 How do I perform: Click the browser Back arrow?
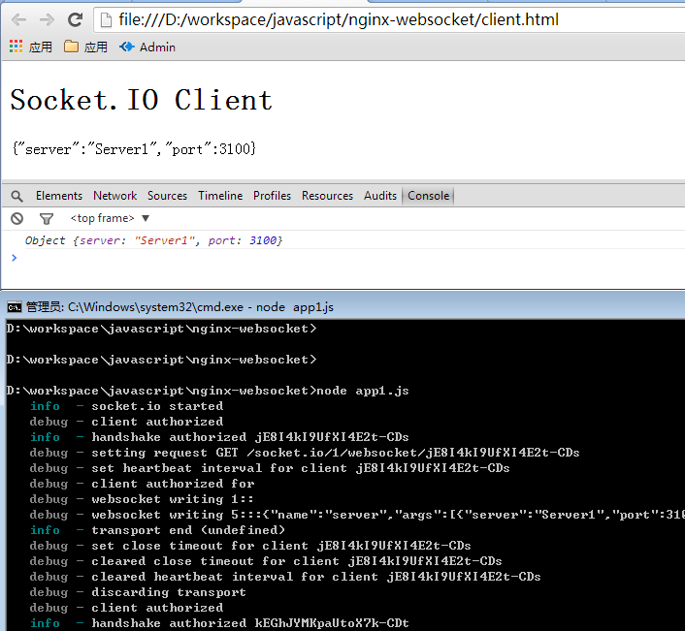tap(18, 19)
